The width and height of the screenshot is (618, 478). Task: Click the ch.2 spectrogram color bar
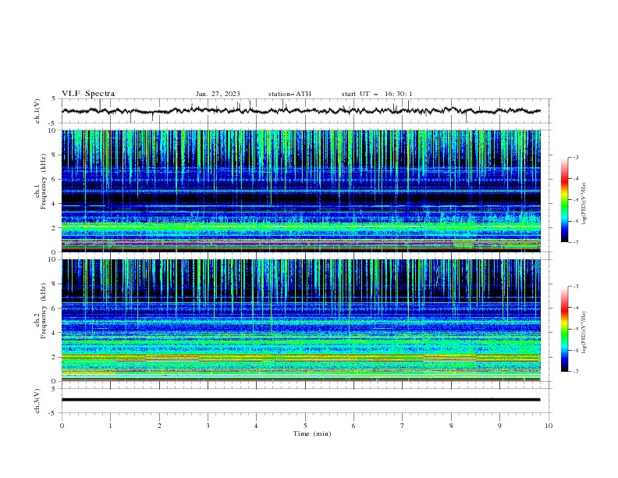[x=564, y=329]
